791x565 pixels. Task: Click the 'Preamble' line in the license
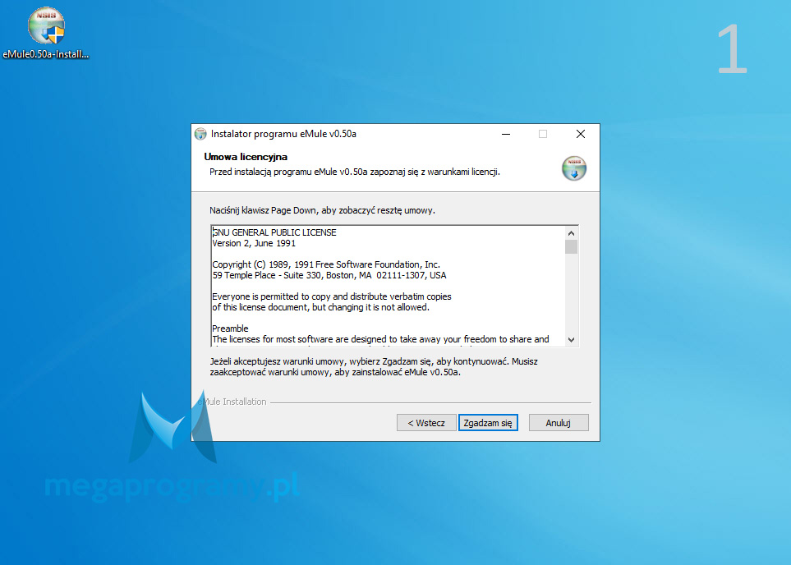(x=230, y=328)
